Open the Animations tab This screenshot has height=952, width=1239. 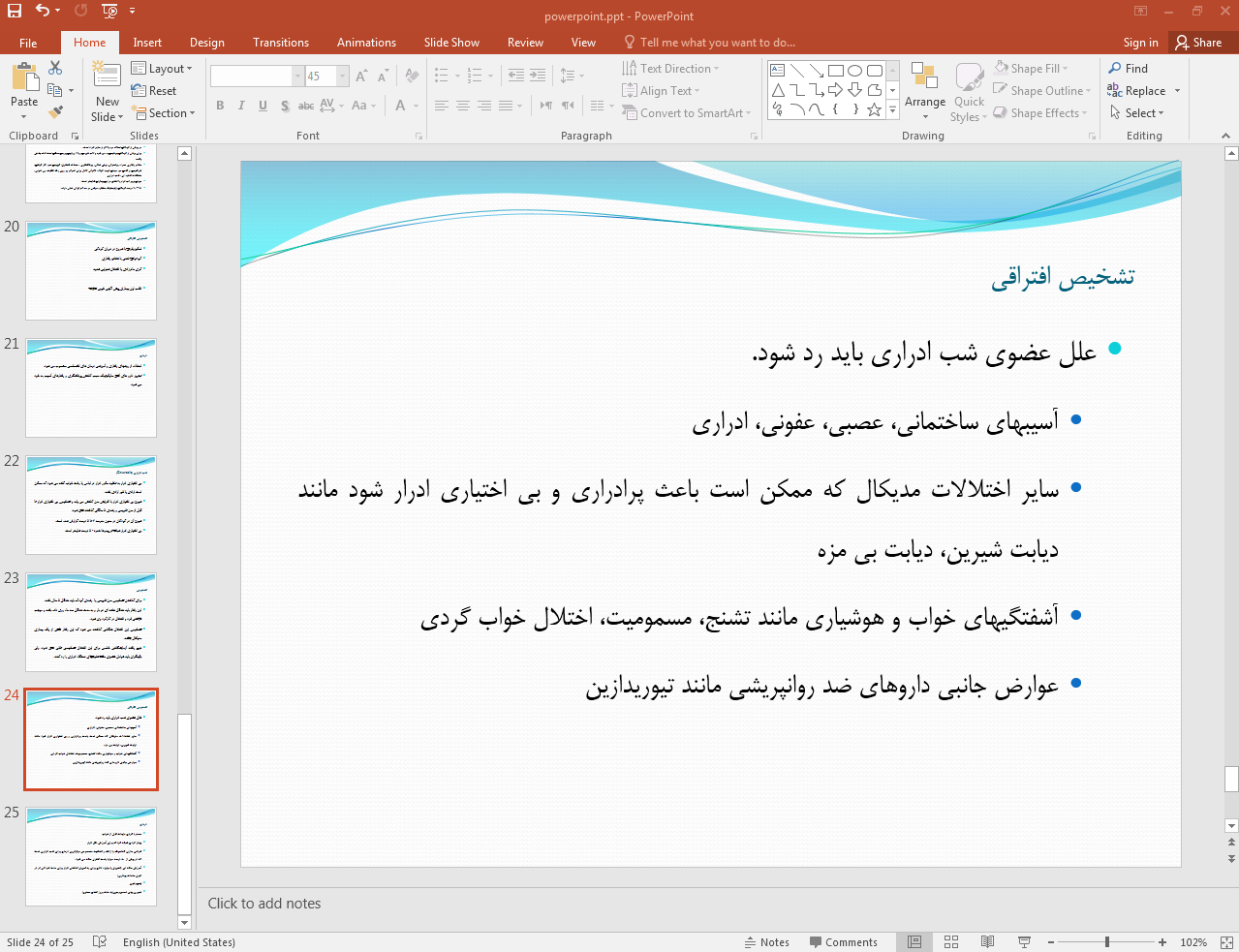pos(366,43)
